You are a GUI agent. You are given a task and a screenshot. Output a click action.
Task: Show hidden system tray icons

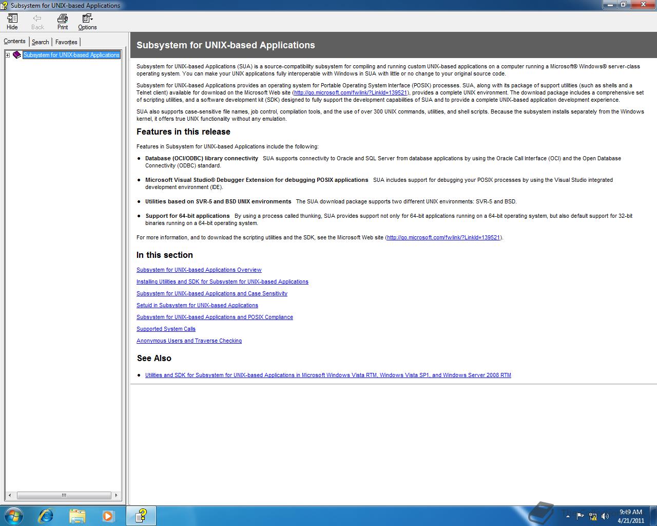568,516
